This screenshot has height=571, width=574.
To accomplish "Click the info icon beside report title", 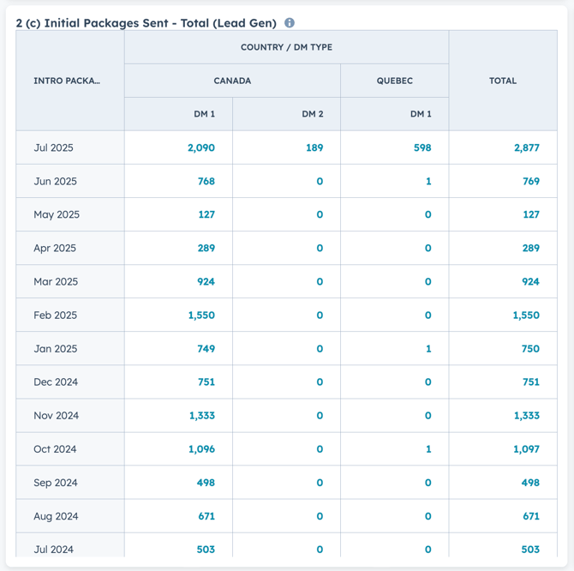I will coord(290,22).
